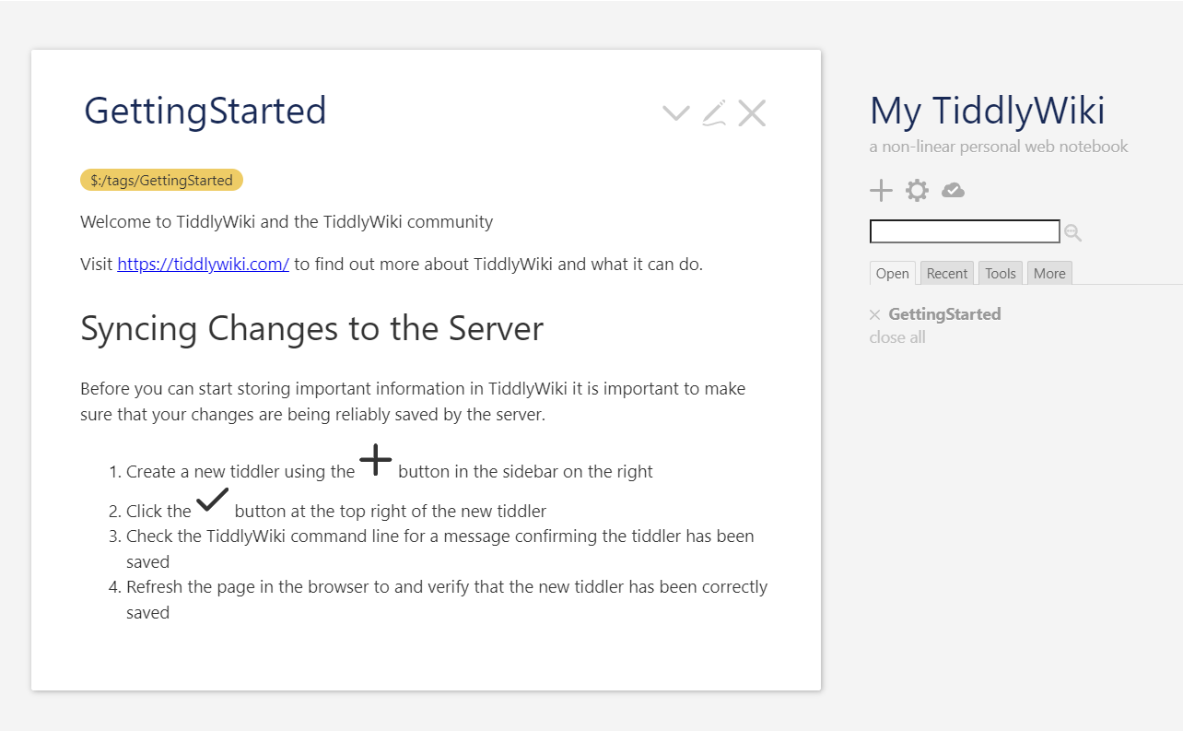Switch to the Recent tab
Screen dimensions: 1183x731
pyautogui.click(x=947, y=273)
